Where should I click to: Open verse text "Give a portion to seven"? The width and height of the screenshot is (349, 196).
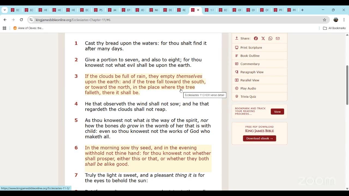click(113, 60)
